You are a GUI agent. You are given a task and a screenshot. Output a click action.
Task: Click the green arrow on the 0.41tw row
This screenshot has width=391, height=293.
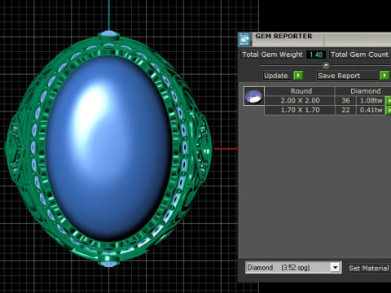[x=389, y=110]
